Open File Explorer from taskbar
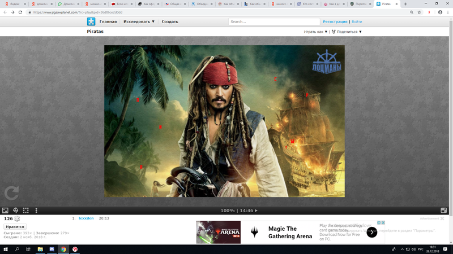 click(x=40, y=249)
